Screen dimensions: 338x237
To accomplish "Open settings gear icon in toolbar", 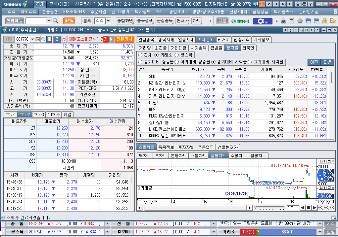I will pos(300,21).
